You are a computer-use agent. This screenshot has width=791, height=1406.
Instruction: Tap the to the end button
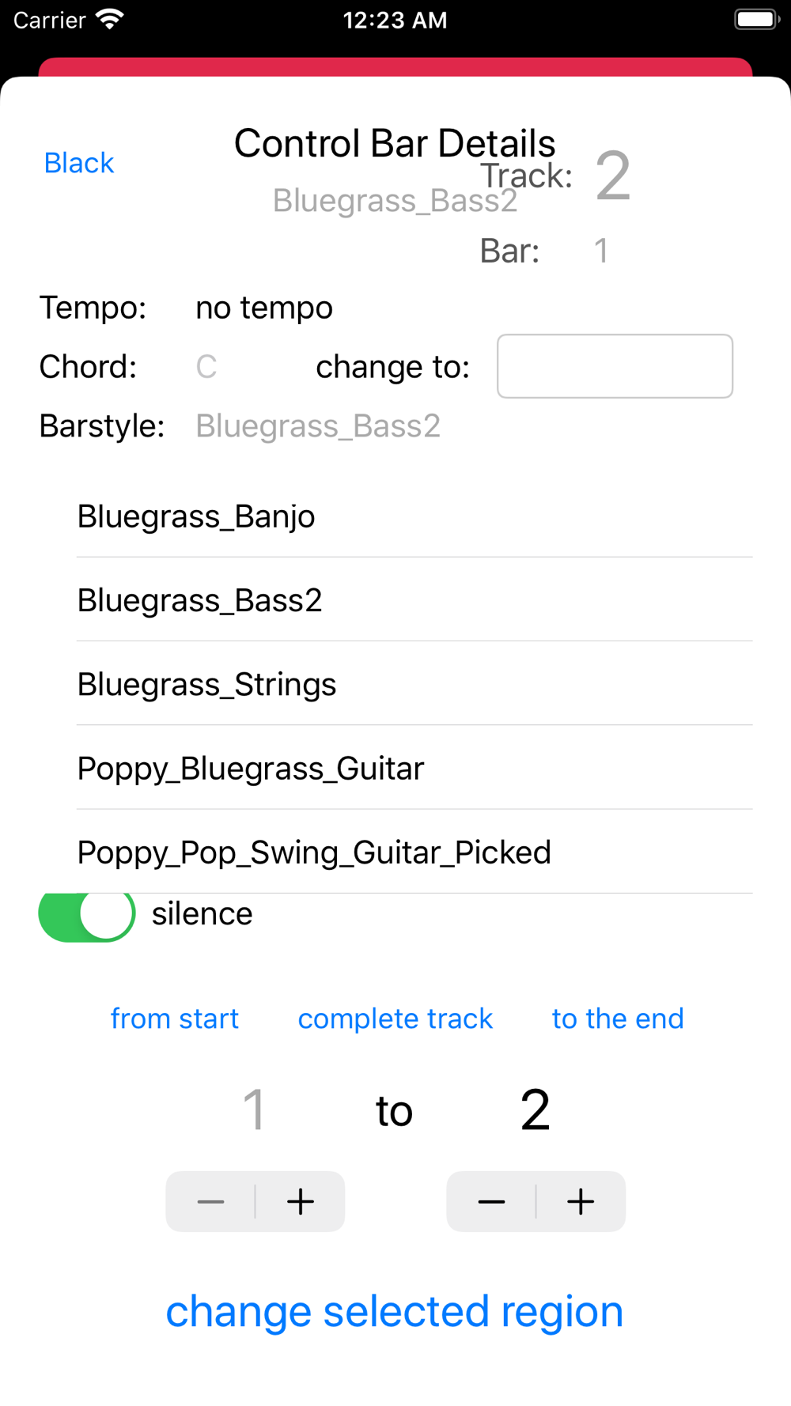click(618, 1019)
